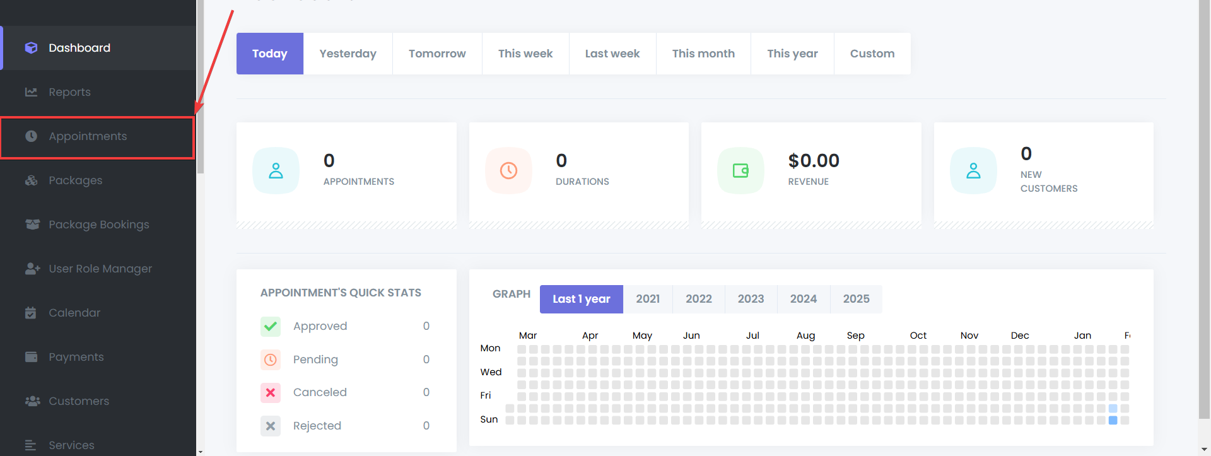Show graph for year 2023

pyautogui.click(x=751, y=299)
